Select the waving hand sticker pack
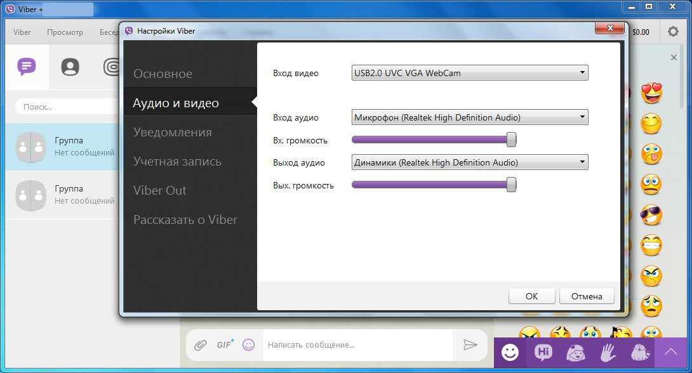This screenshot has width=692, height=373. tap(608, 352)
